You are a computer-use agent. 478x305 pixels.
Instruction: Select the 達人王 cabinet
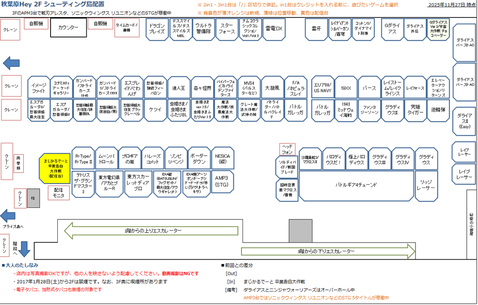(x=179, y=87)
